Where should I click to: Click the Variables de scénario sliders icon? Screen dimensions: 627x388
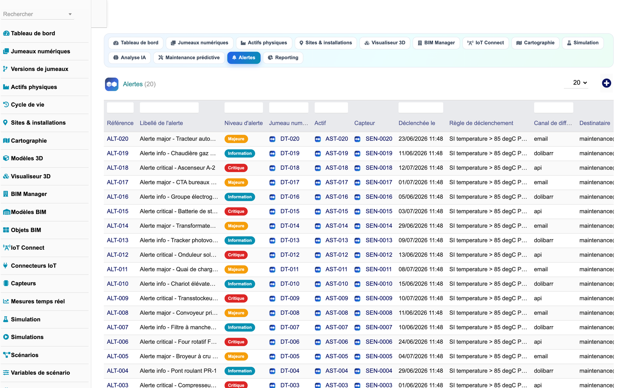point(6,373)
